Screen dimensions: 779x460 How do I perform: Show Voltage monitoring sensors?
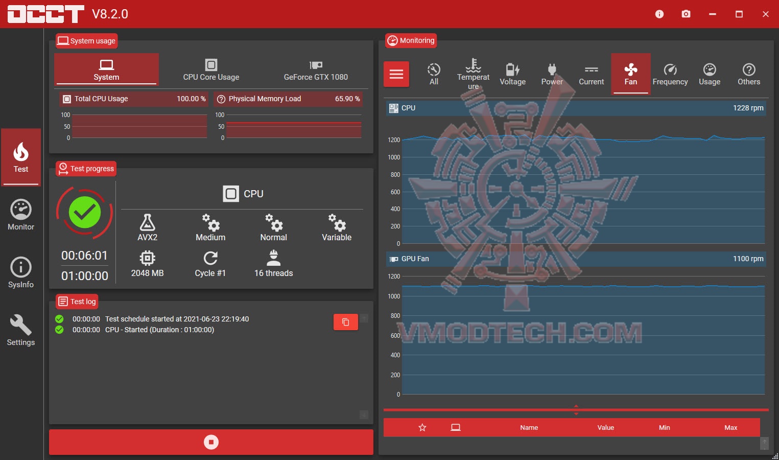point(512,74)
